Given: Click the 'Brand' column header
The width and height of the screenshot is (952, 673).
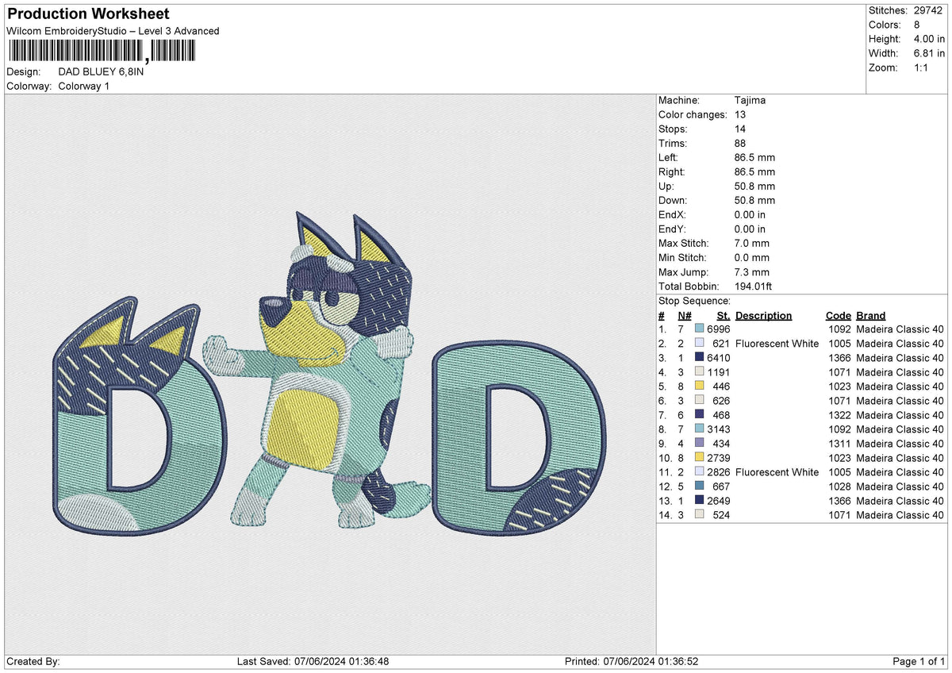Looking at the screenshot, I should [x=870, y=315].
